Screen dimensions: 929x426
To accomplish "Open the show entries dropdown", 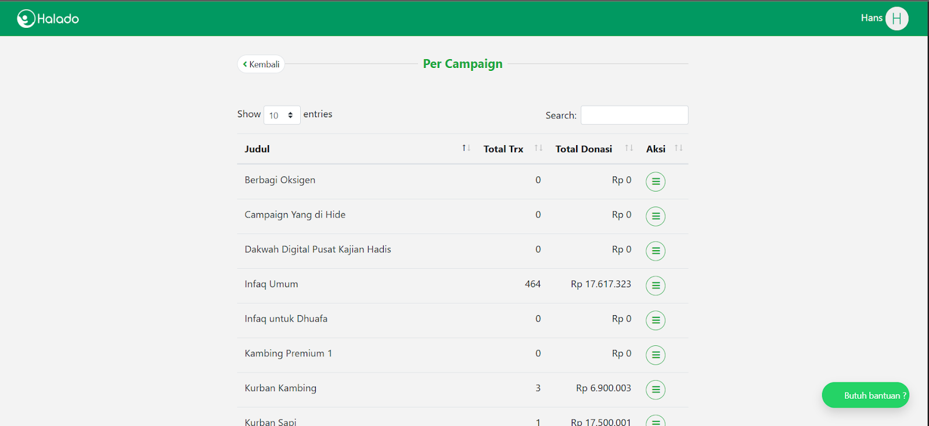I will (x=282, y=115).
